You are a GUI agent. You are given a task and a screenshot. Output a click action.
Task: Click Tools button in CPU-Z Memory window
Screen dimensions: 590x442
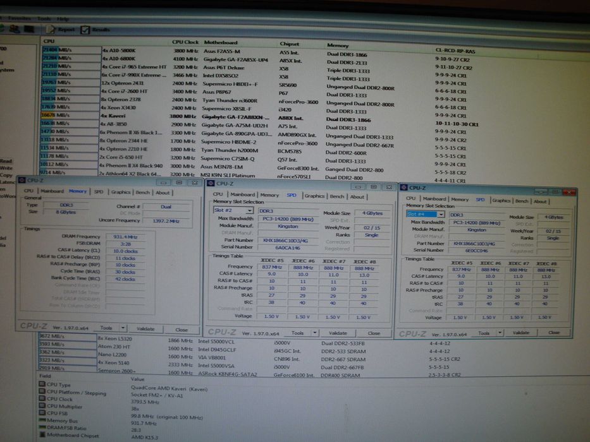click(x=106, y=328)
